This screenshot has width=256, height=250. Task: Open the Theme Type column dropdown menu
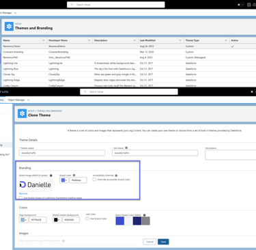[226, 40]
